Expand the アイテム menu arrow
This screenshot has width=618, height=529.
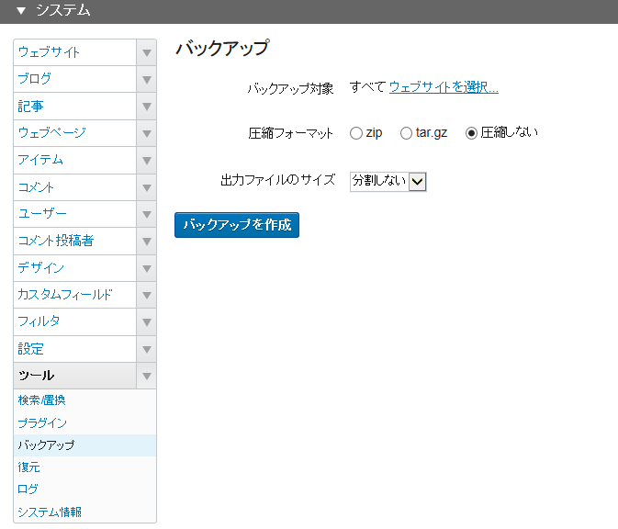147,161
